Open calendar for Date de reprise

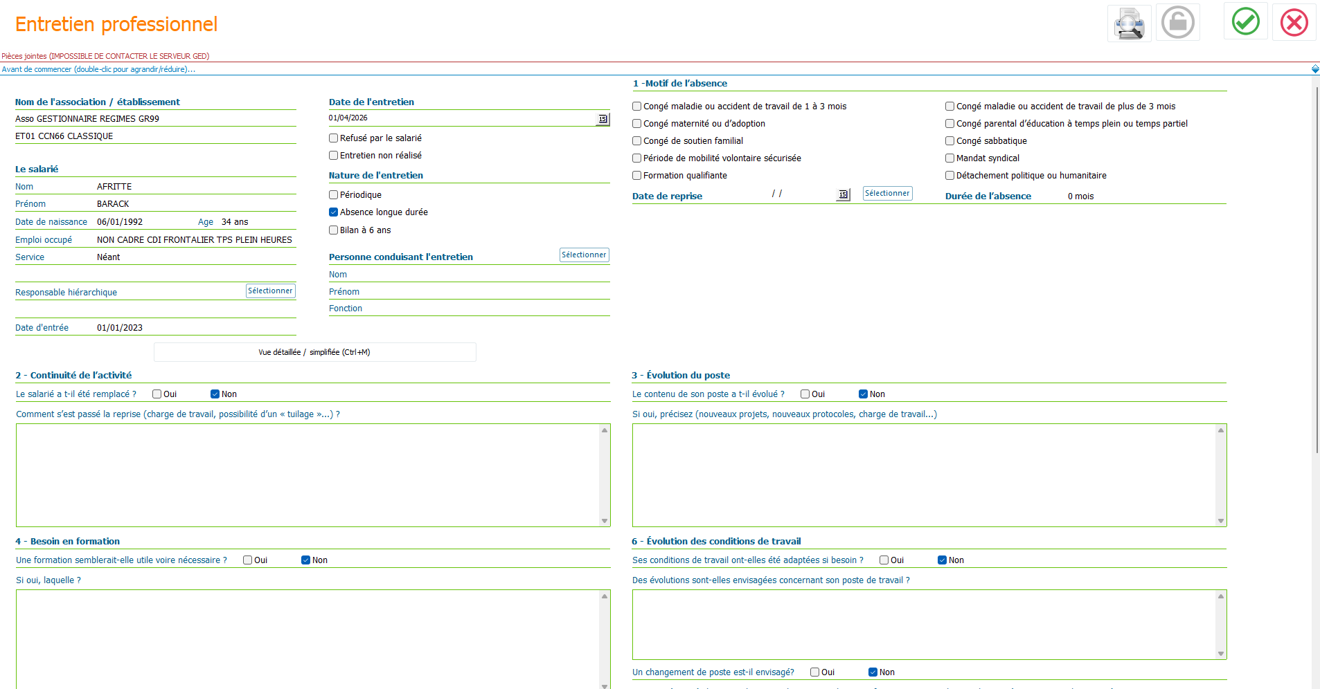coord(843,195)
